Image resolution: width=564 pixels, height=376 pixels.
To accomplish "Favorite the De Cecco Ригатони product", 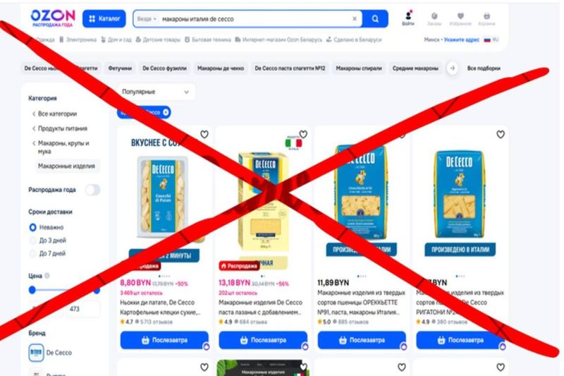I will click(x=501, y=134).
